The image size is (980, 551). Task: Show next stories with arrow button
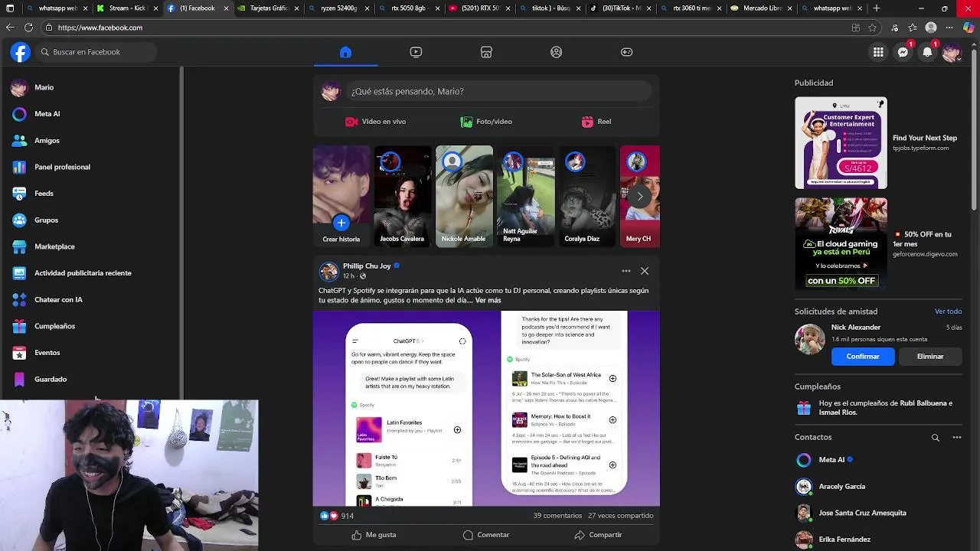(x=640, y=197)
